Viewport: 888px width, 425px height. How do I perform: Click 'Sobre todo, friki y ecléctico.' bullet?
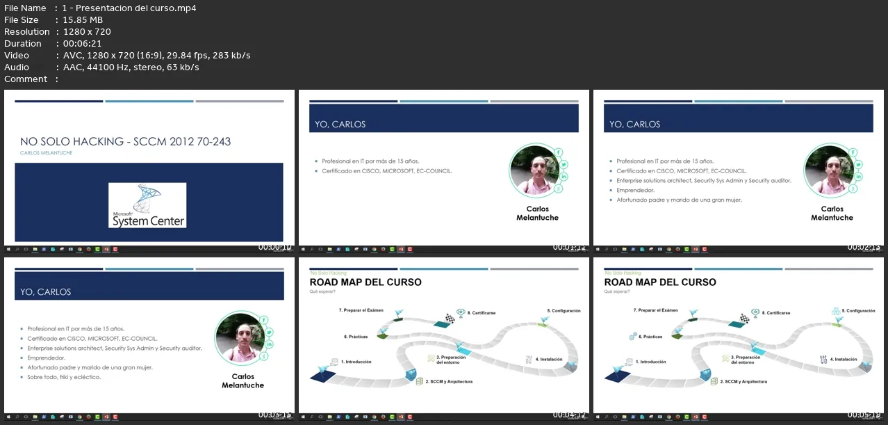tap(64, 377)
